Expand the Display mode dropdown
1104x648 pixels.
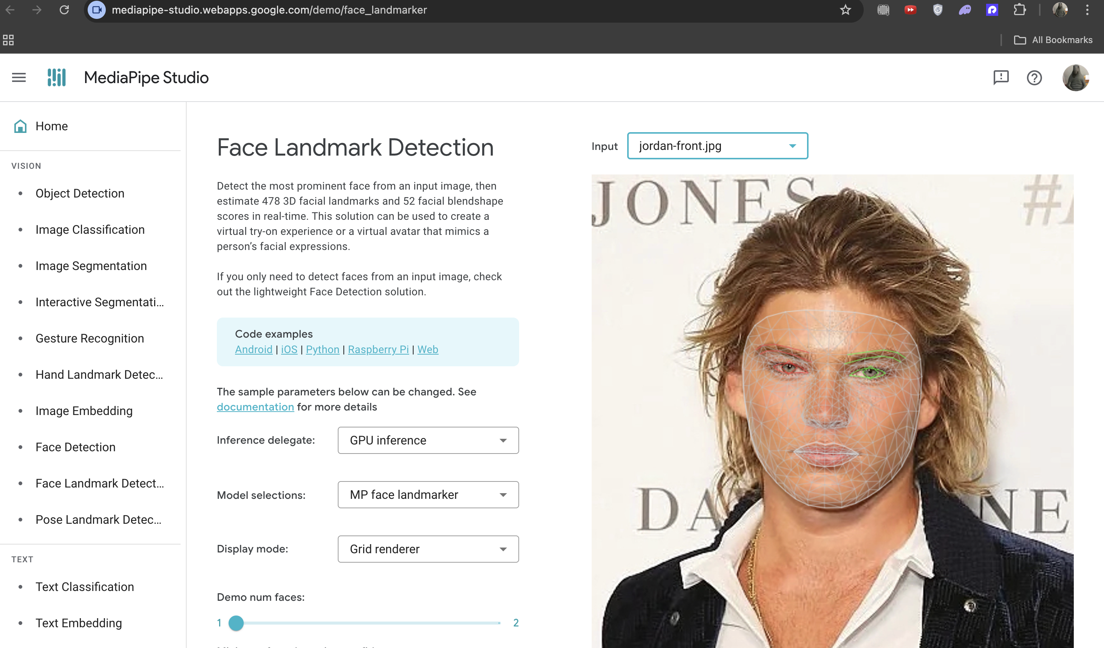click(428, 549)
